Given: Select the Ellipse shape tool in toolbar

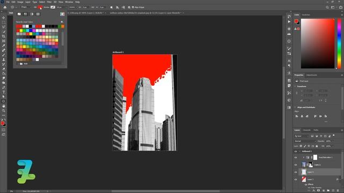Looking at the screenshot, I should click(x=4, y=101).
